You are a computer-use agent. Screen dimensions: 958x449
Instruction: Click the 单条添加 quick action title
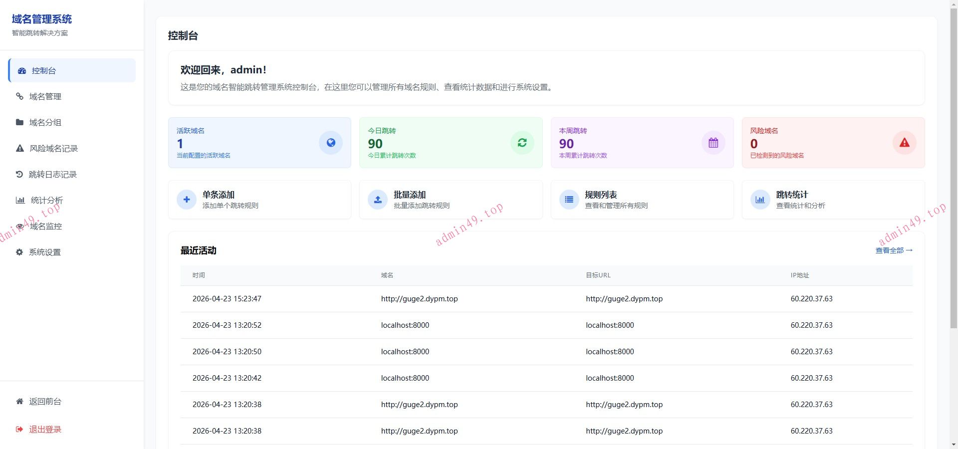pyautogui.click(x=219, y=195)
